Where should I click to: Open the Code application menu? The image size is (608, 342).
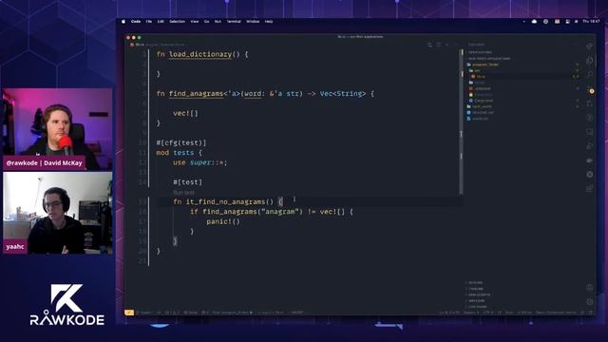136,22
